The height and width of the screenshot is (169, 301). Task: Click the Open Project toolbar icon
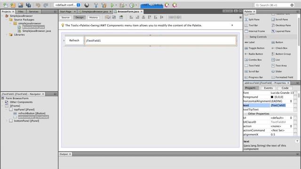(21, 5)
